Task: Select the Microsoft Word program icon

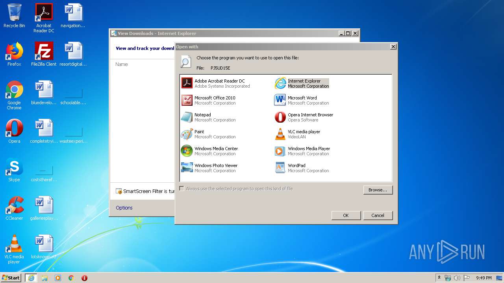Action: (280, 100)
